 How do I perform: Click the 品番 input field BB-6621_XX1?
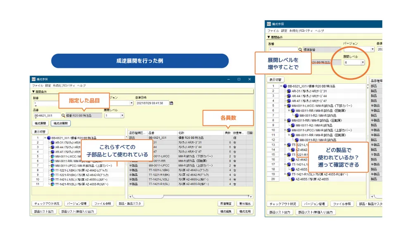(47, 116)
